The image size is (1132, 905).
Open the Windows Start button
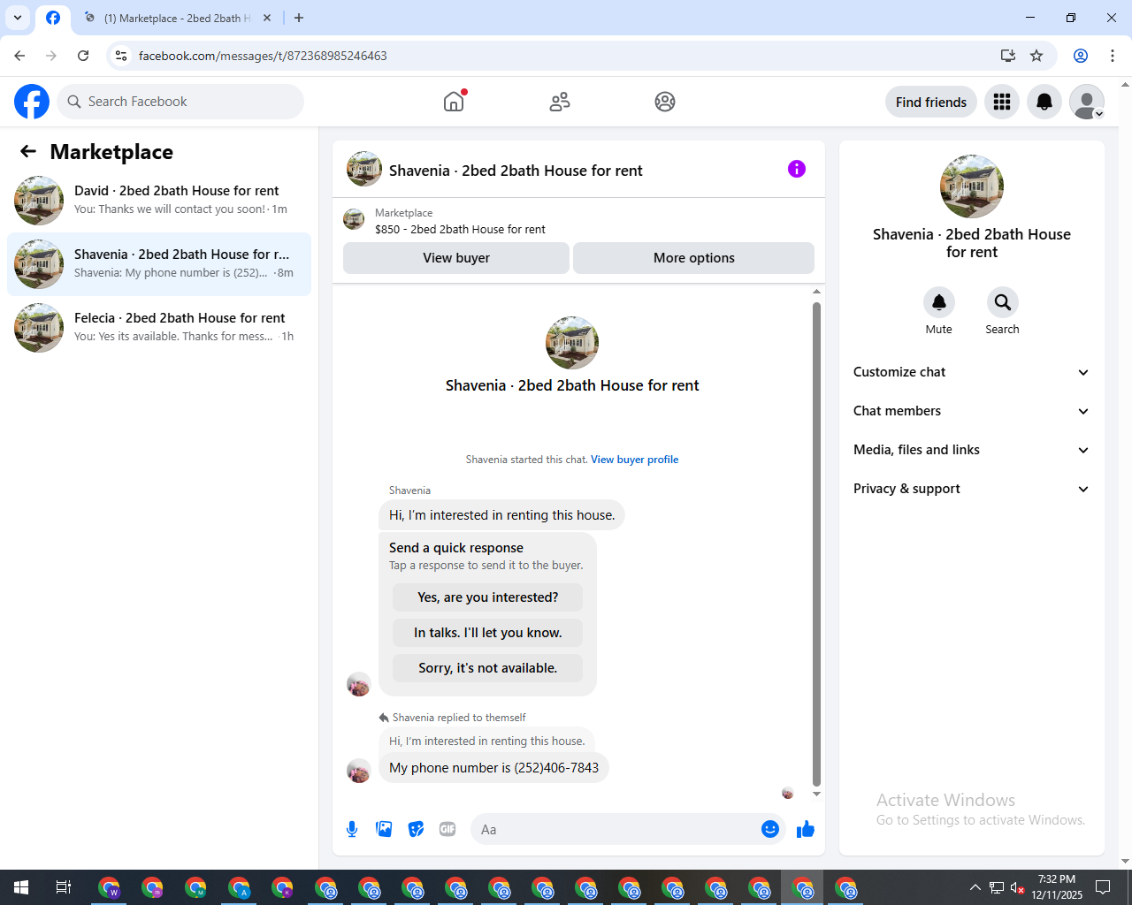click(21, 887)
